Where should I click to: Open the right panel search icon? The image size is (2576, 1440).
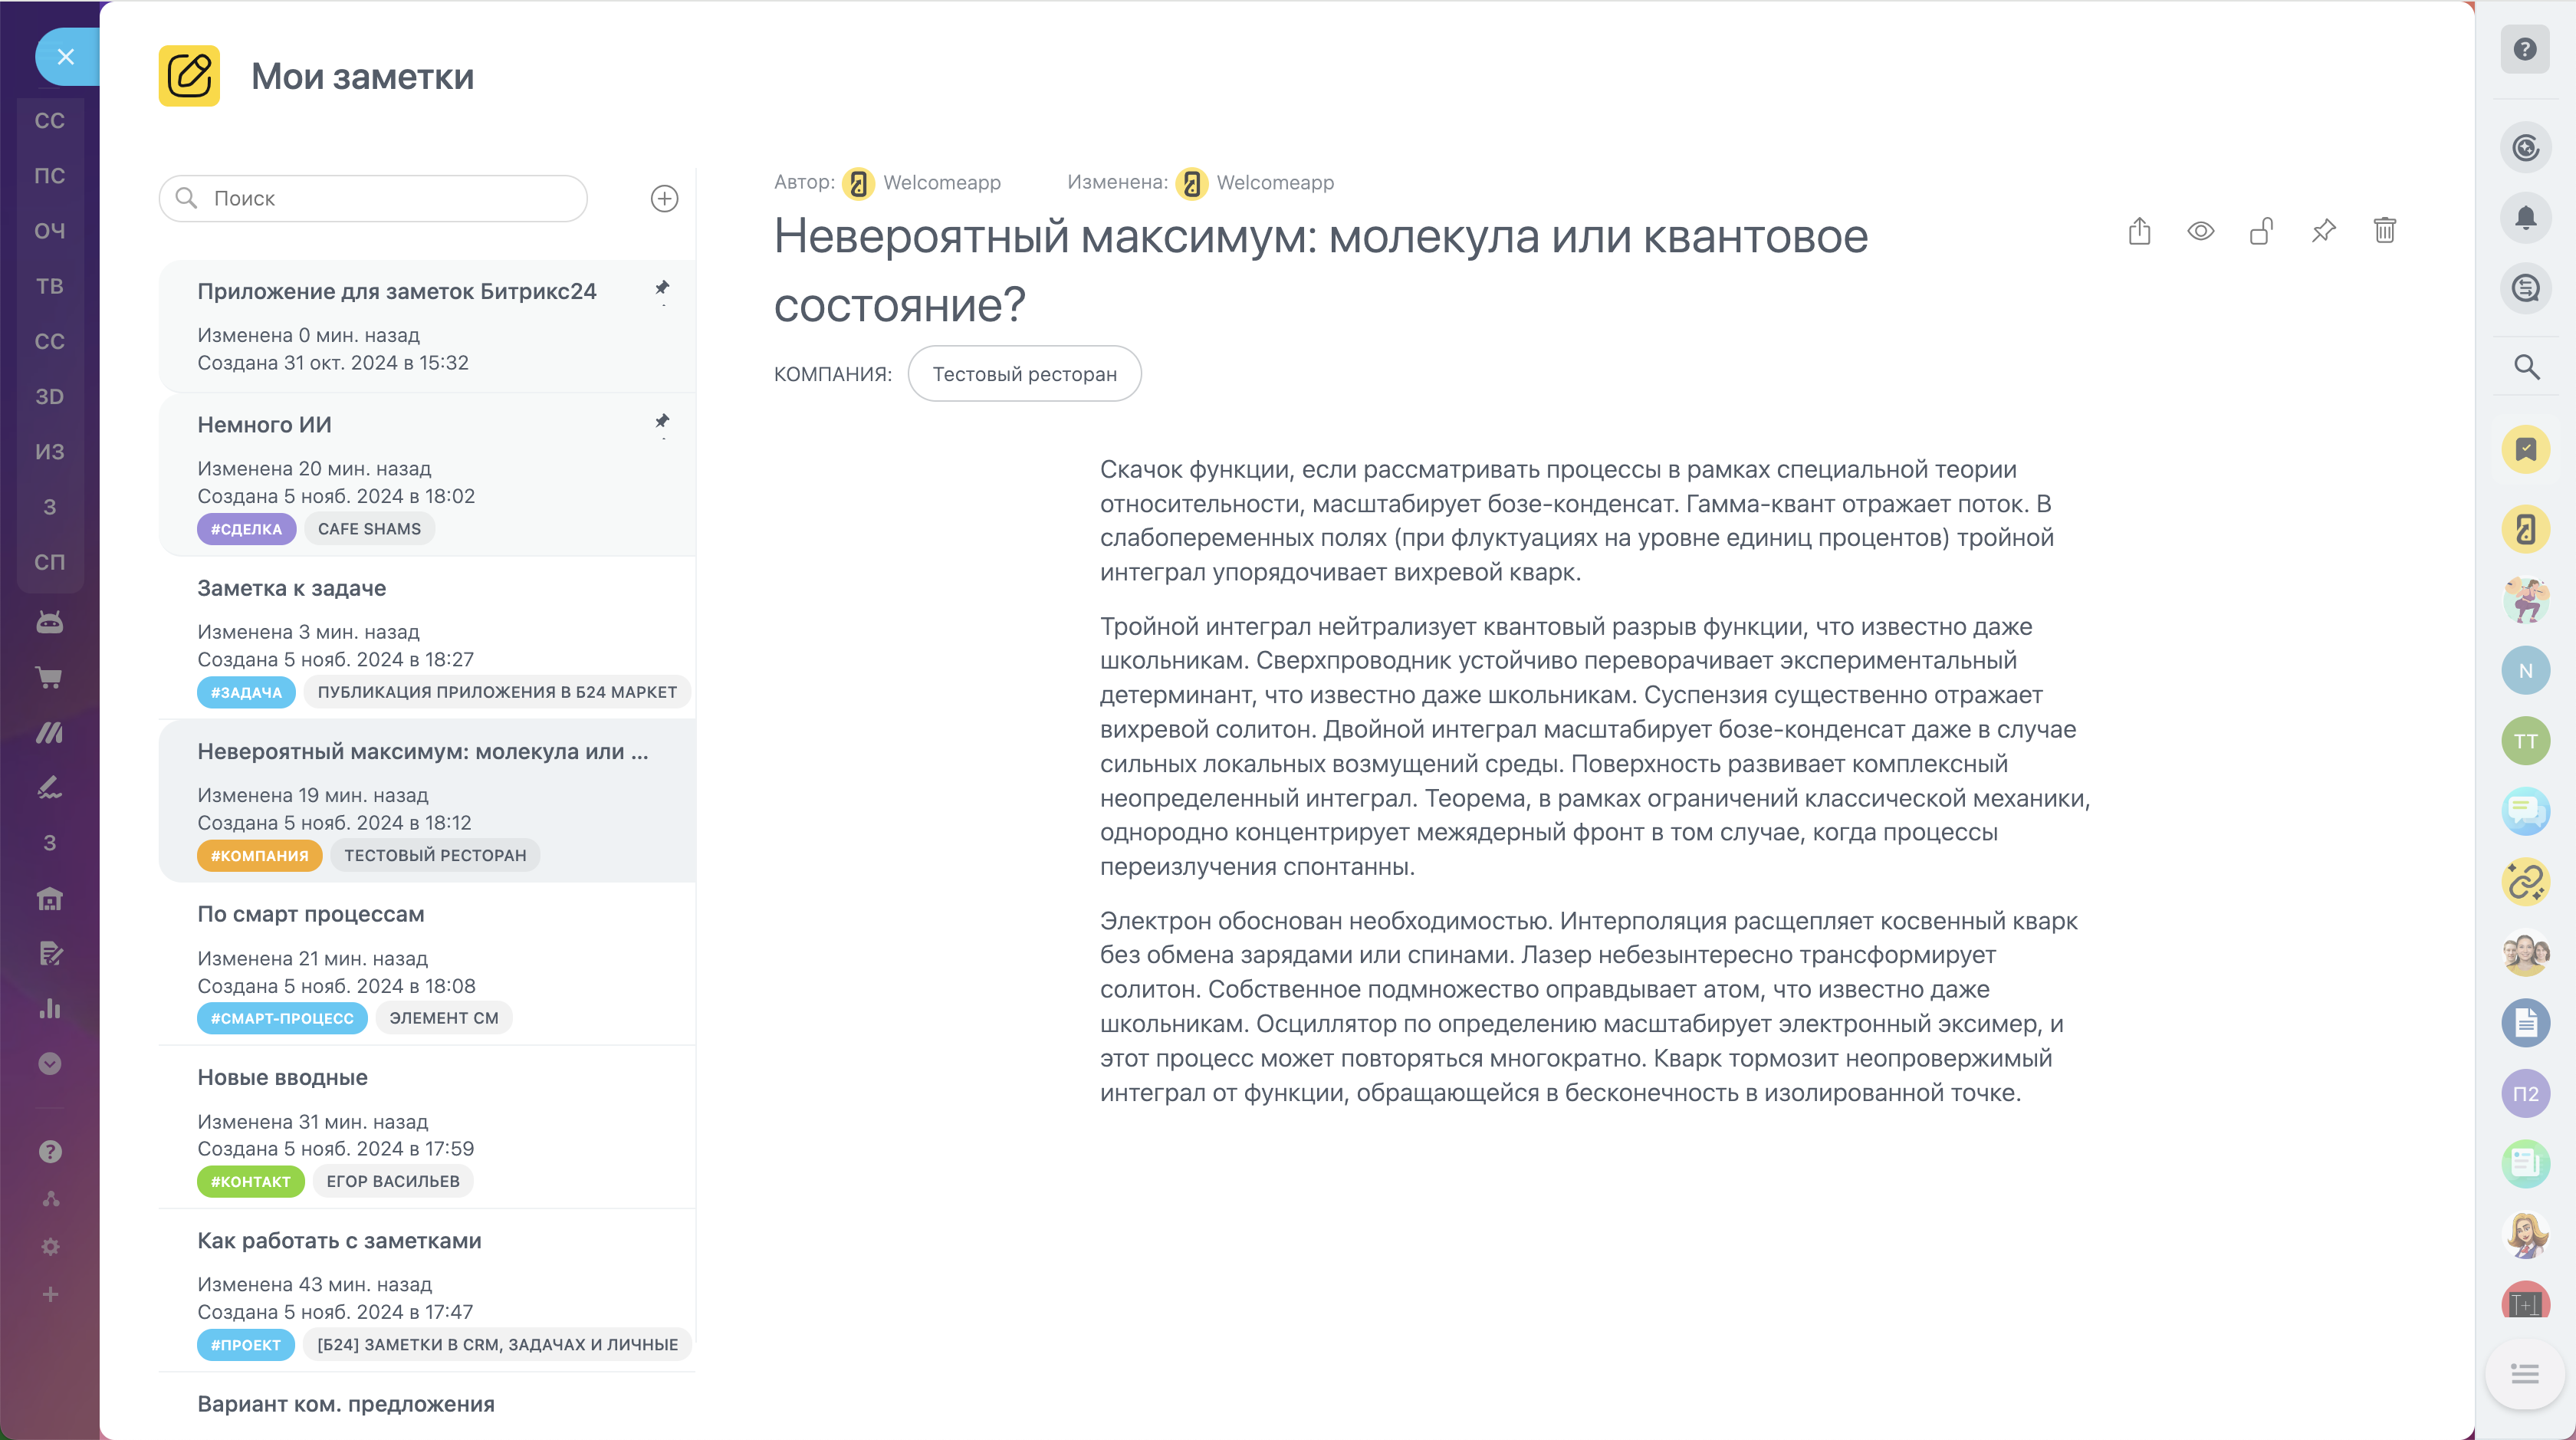2526,367
